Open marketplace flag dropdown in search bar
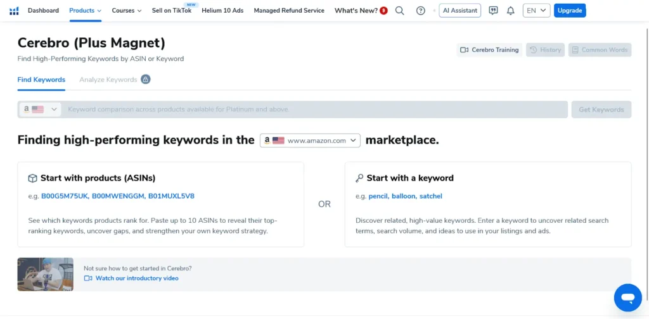Viewport: 649px width, 319px height. 40,109
